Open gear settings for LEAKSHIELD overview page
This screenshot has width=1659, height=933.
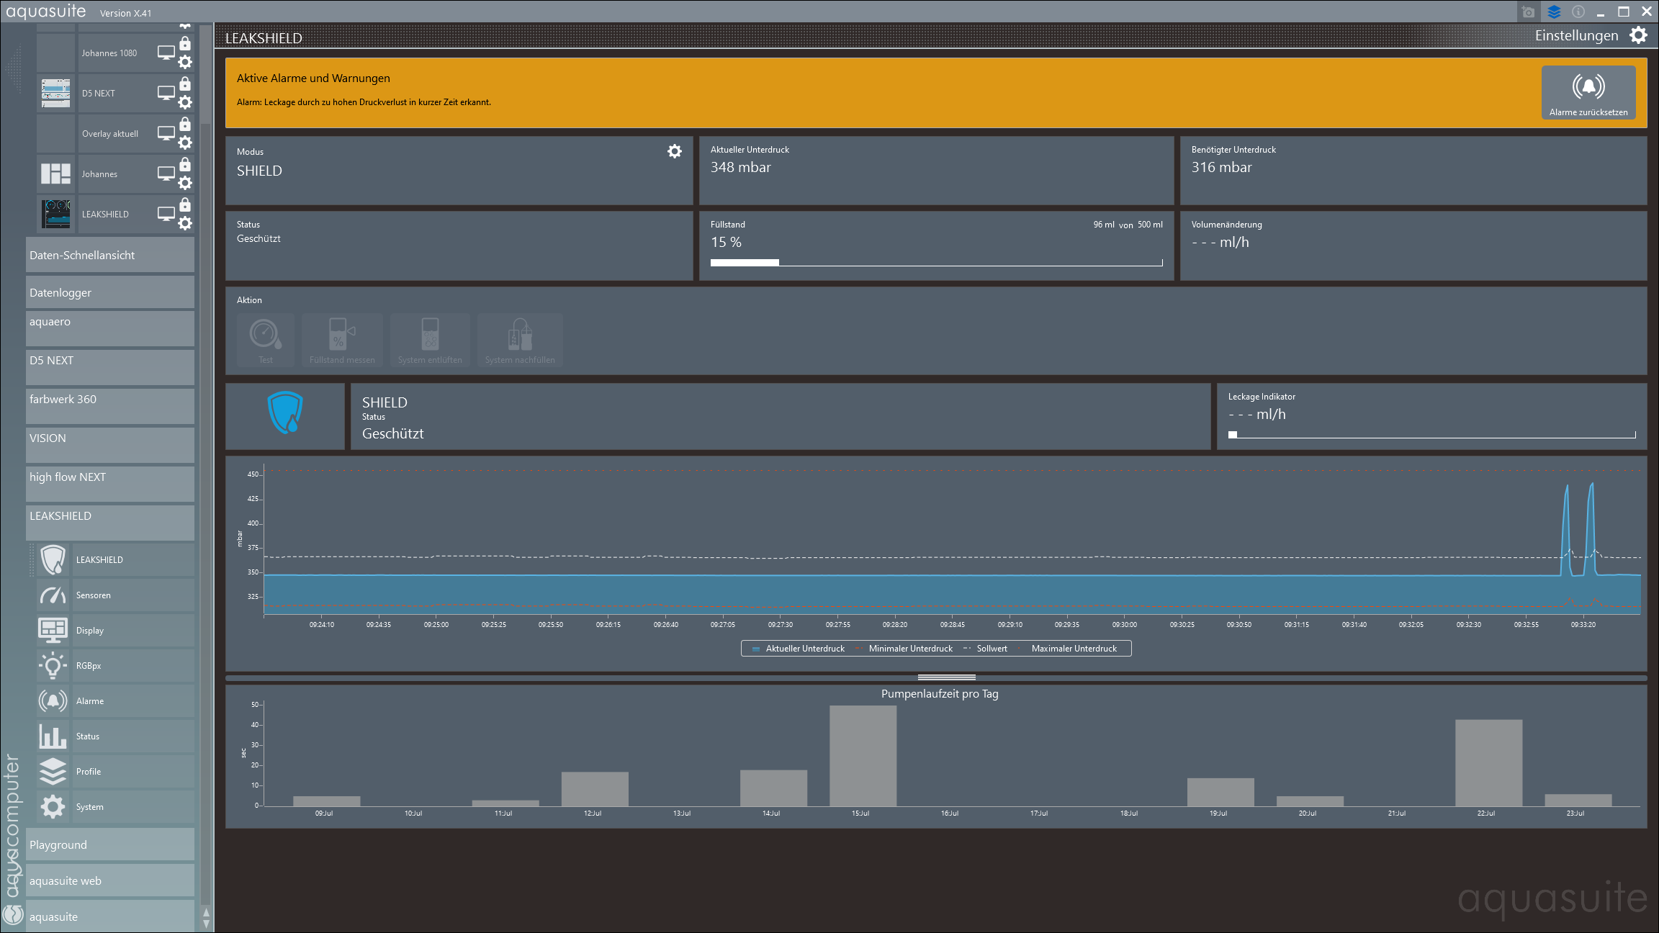(185, 223)
